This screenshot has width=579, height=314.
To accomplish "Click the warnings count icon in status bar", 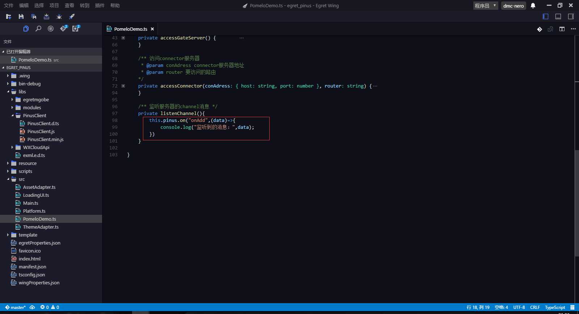I will [55, 307].
